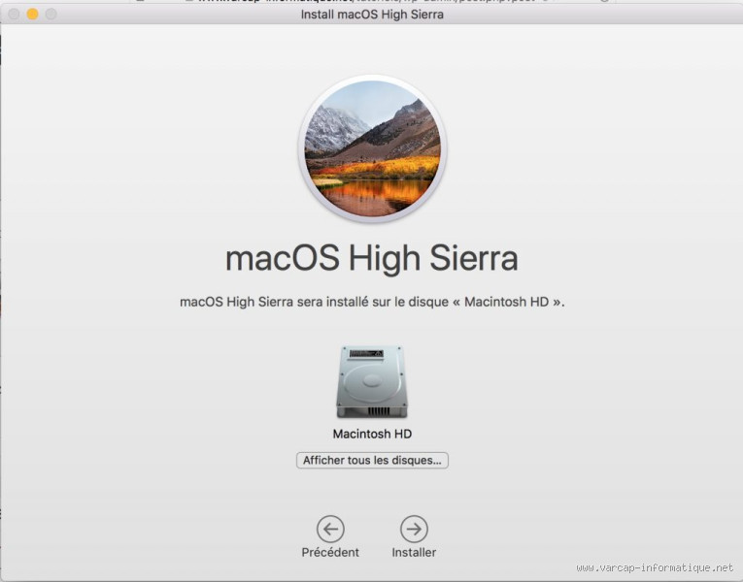The height and width of the screenshot is (582, 743).
Task: Click the macOS High Sierra logo image
Action: (372, 148)
